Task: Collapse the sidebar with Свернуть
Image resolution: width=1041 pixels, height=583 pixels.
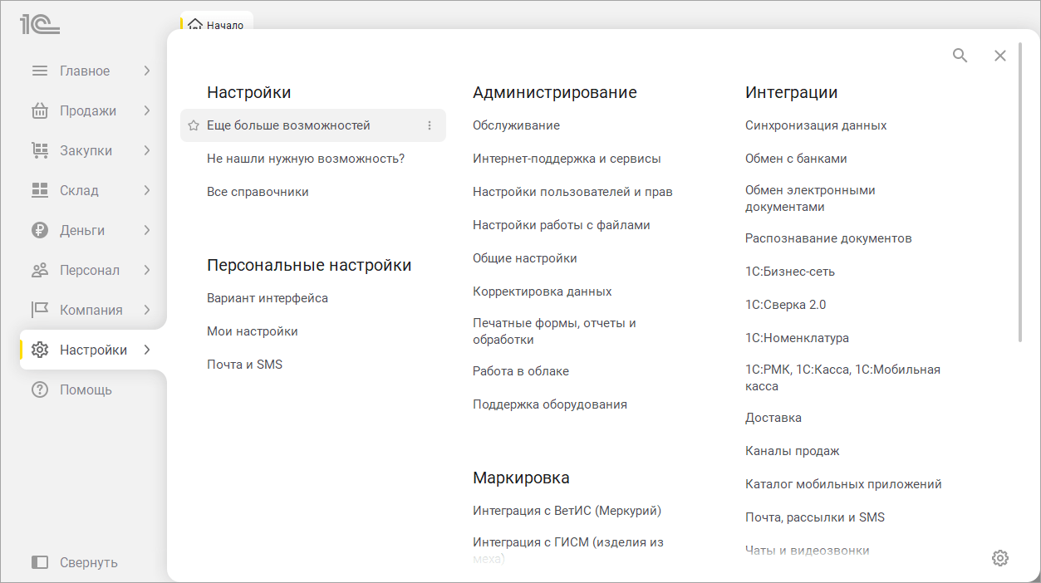Action: (x=75, y=562)
